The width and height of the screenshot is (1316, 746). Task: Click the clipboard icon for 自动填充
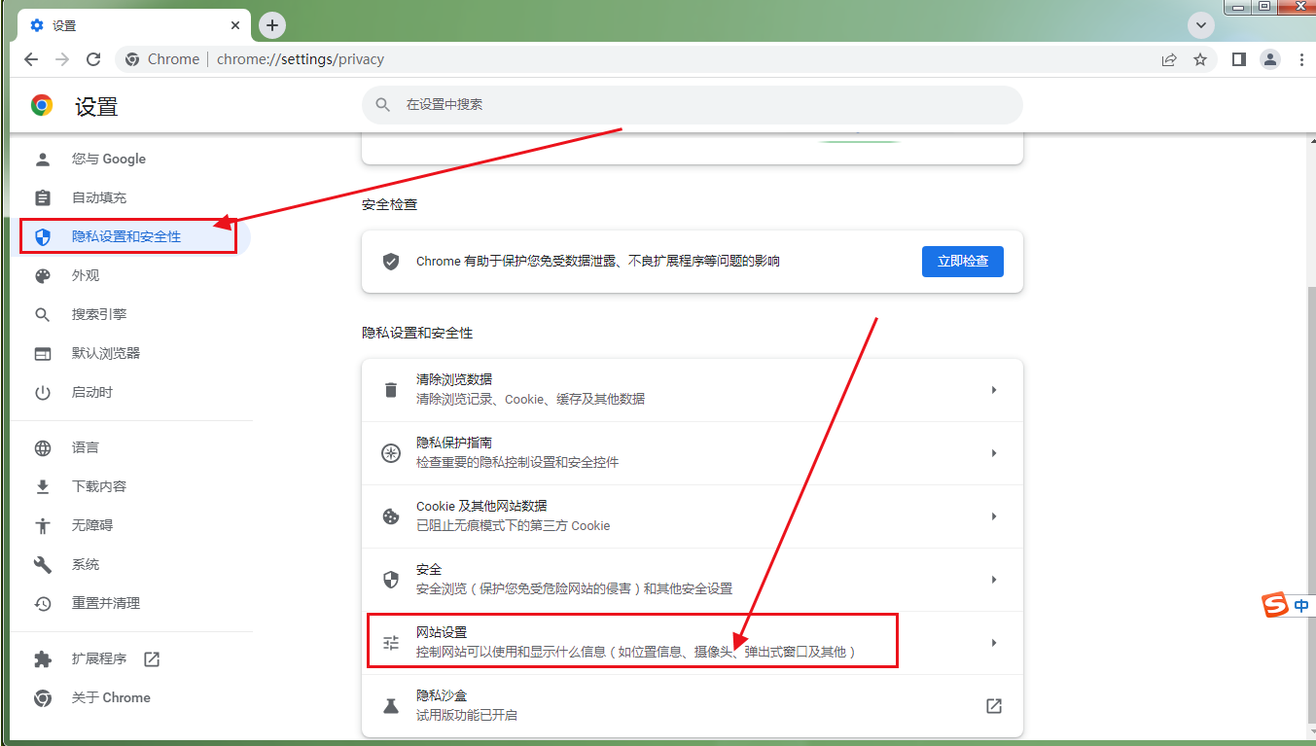43,197
